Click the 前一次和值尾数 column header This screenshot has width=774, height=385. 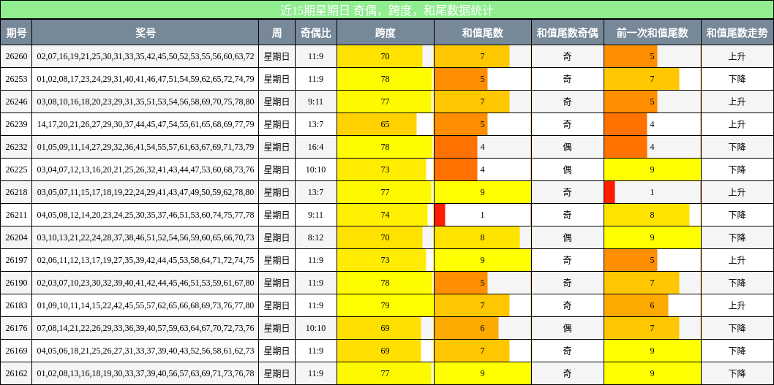click(x=652, y=33)
